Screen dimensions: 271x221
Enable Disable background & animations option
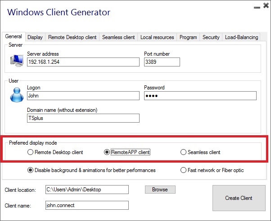coord(31,170)
